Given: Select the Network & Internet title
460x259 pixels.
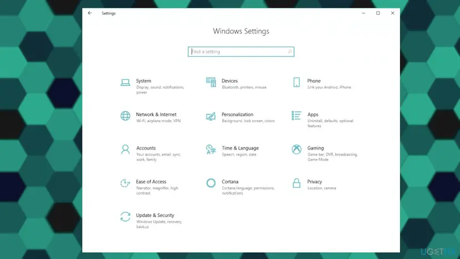Looking at the screenshot, I should pyautogui.click(x=156, y=114).
